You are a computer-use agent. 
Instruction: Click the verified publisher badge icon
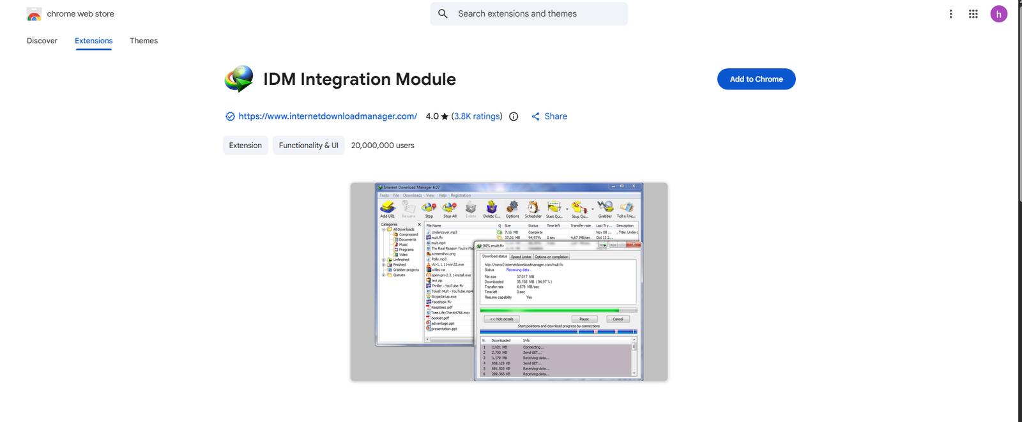230,116
